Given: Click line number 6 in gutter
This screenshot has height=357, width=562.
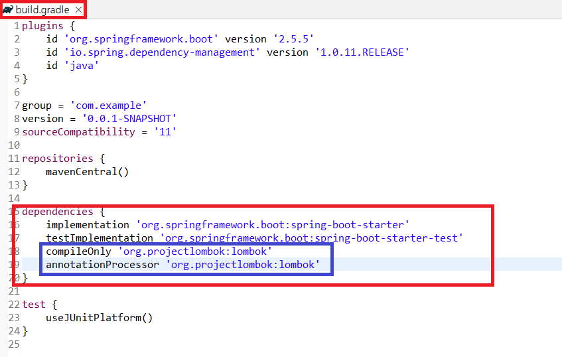Looking at the screenshot, I should [x=17, y=92].
